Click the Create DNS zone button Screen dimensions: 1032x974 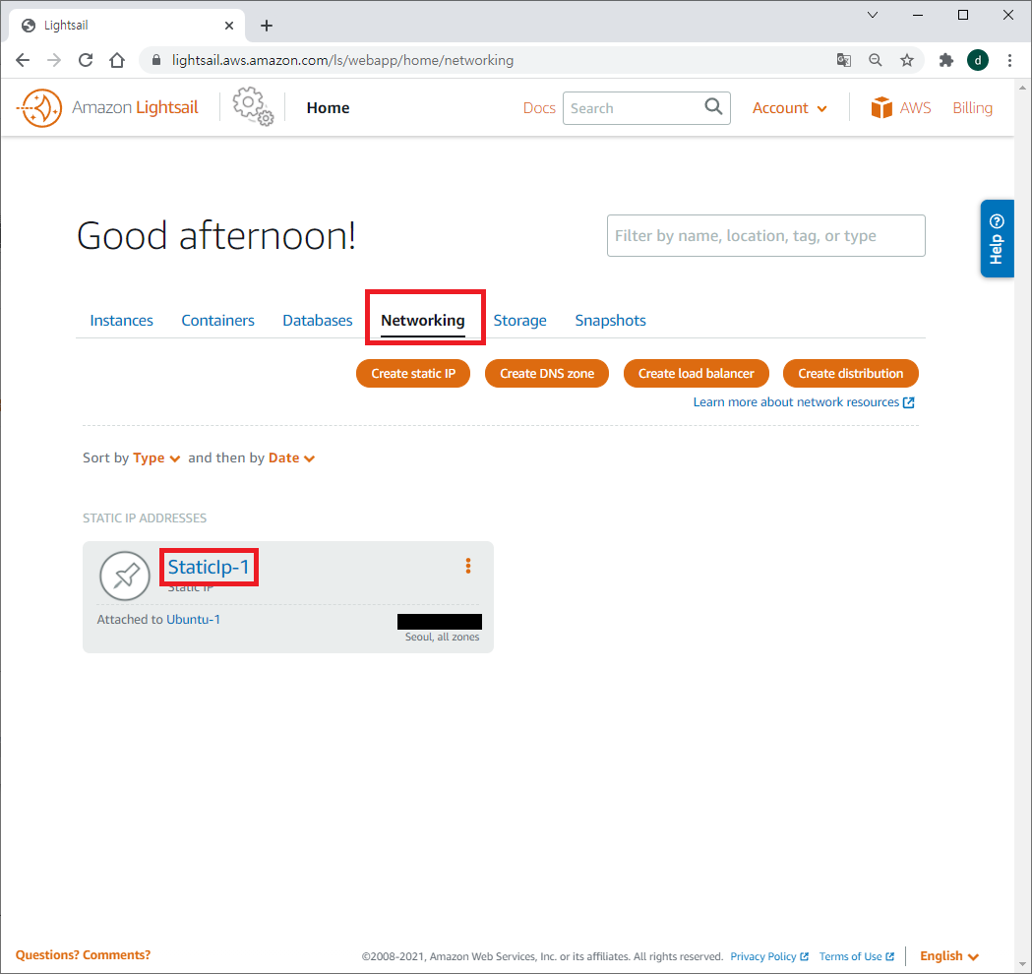coord(547,373)
